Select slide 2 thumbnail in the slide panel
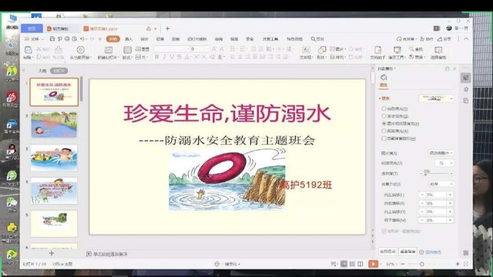Viewport: 493px width, 277px height. click(54, 125)
